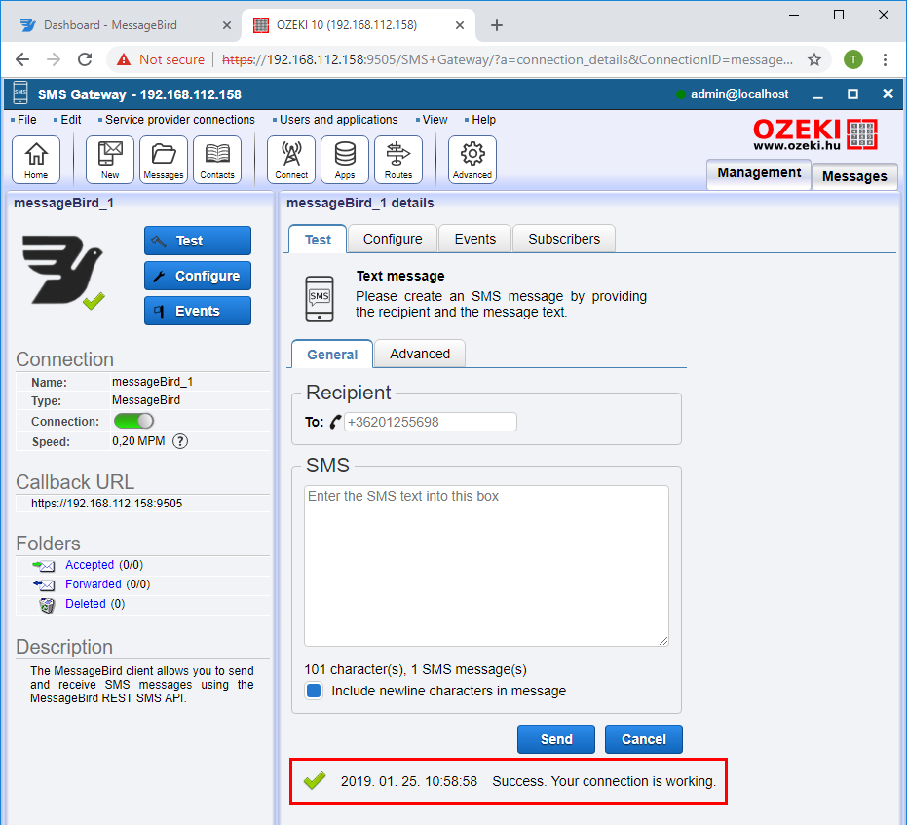Click the Not secure warning icon

point(124,59)
